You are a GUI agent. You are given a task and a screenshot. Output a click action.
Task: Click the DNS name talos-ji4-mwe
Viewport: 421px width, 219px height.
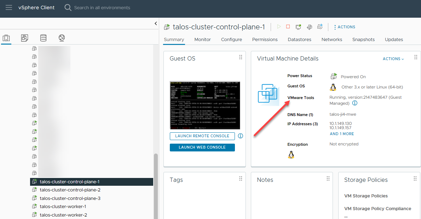coord(342,114)
